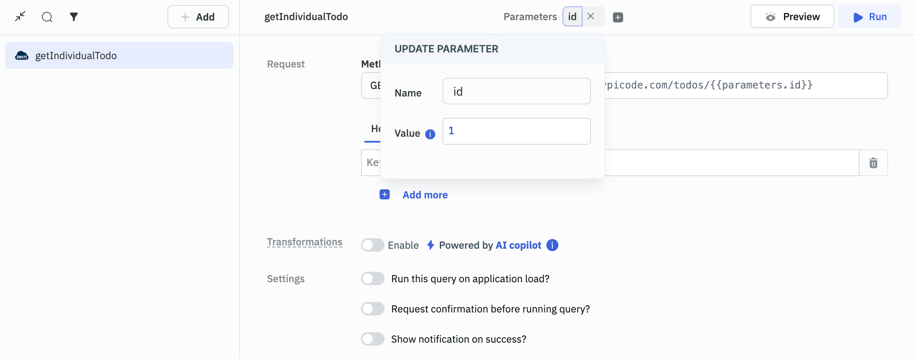
Task: Click the plus icon beside Add more
Action: tap(384, 195)
